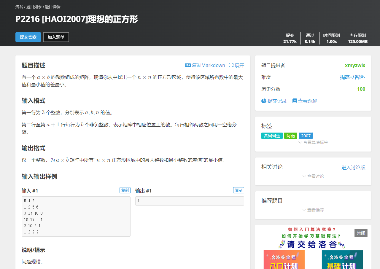Click the 题目详情 breadcrumb

[x=53, y=7]
